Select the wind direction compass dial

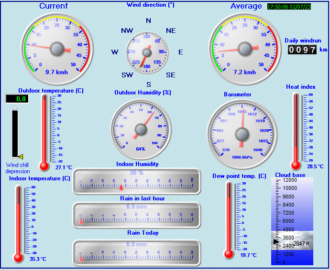tap(148, 51)
